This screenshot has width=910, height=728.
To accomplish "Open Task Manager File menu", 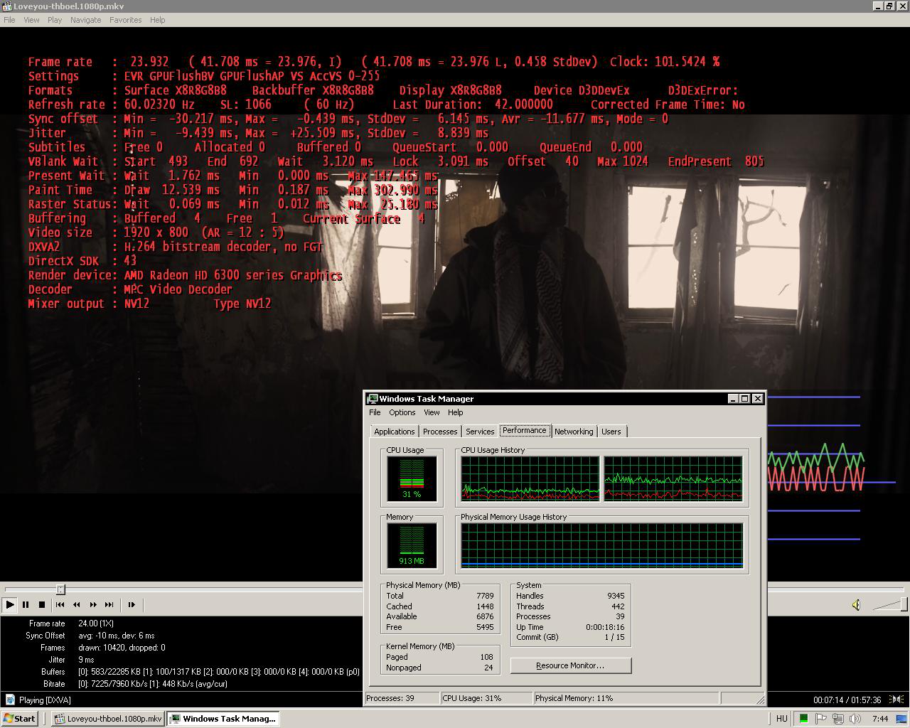I will click(375, 412).
